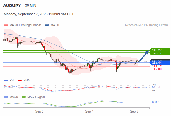The width and height of the screenshot is (171, 116).
Task: Click the green 113.27 resistance price tag
Action: [159, 50]
